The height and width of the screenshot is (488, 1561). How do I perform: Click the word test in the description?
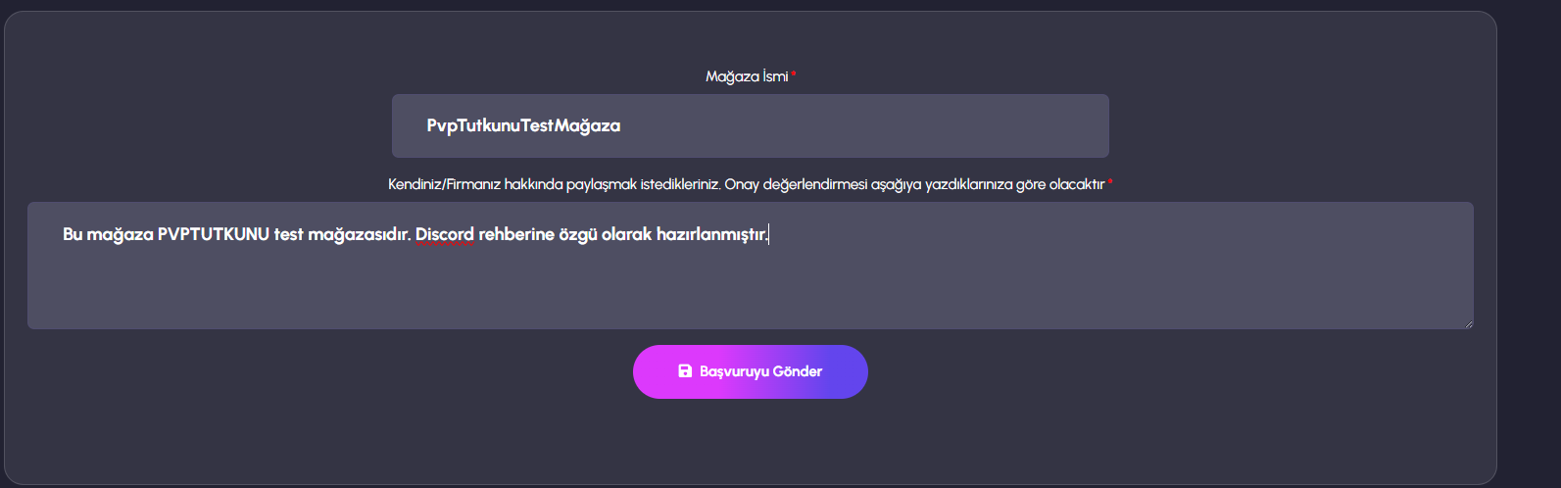[288, 235]
